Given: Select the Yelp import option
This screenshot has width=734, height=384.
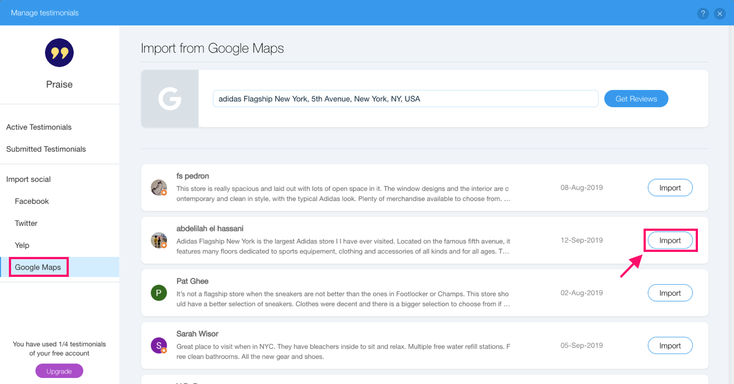Looking at the screenshot, I should tap(22, 245).
